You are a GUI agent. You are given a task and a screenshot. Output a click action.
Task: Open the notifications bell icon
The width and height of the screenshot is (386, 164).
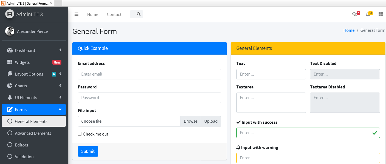pyautogui.click(x=368, y=15)
